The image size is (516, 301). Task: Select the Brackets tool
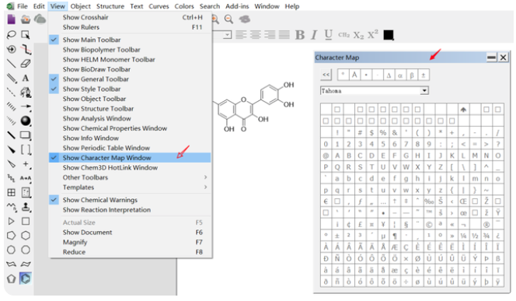[x=26, y=149]
